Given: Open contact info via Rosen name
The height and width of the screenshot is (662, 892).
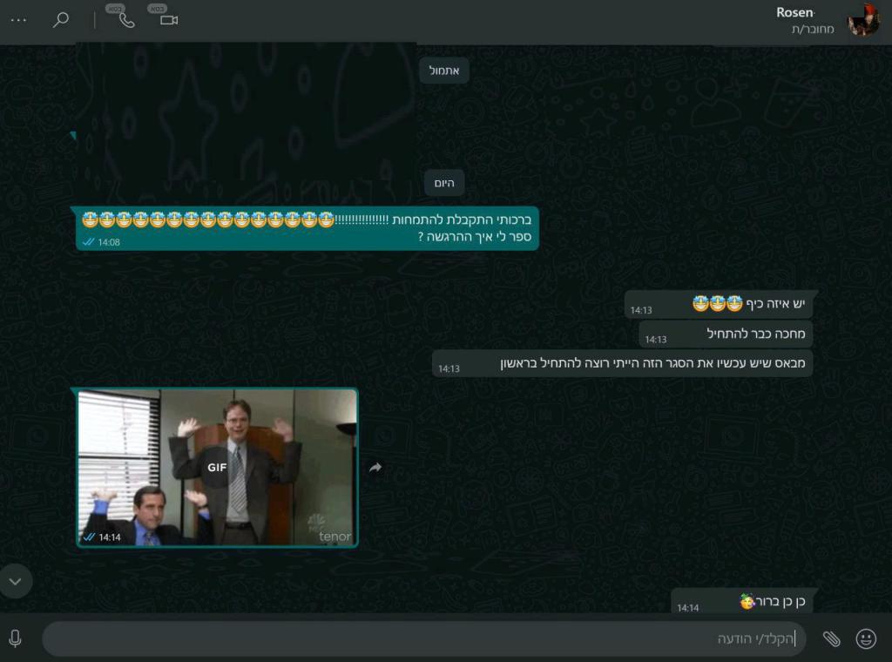Looking at the screenshot, I should (x=794, y=12).
